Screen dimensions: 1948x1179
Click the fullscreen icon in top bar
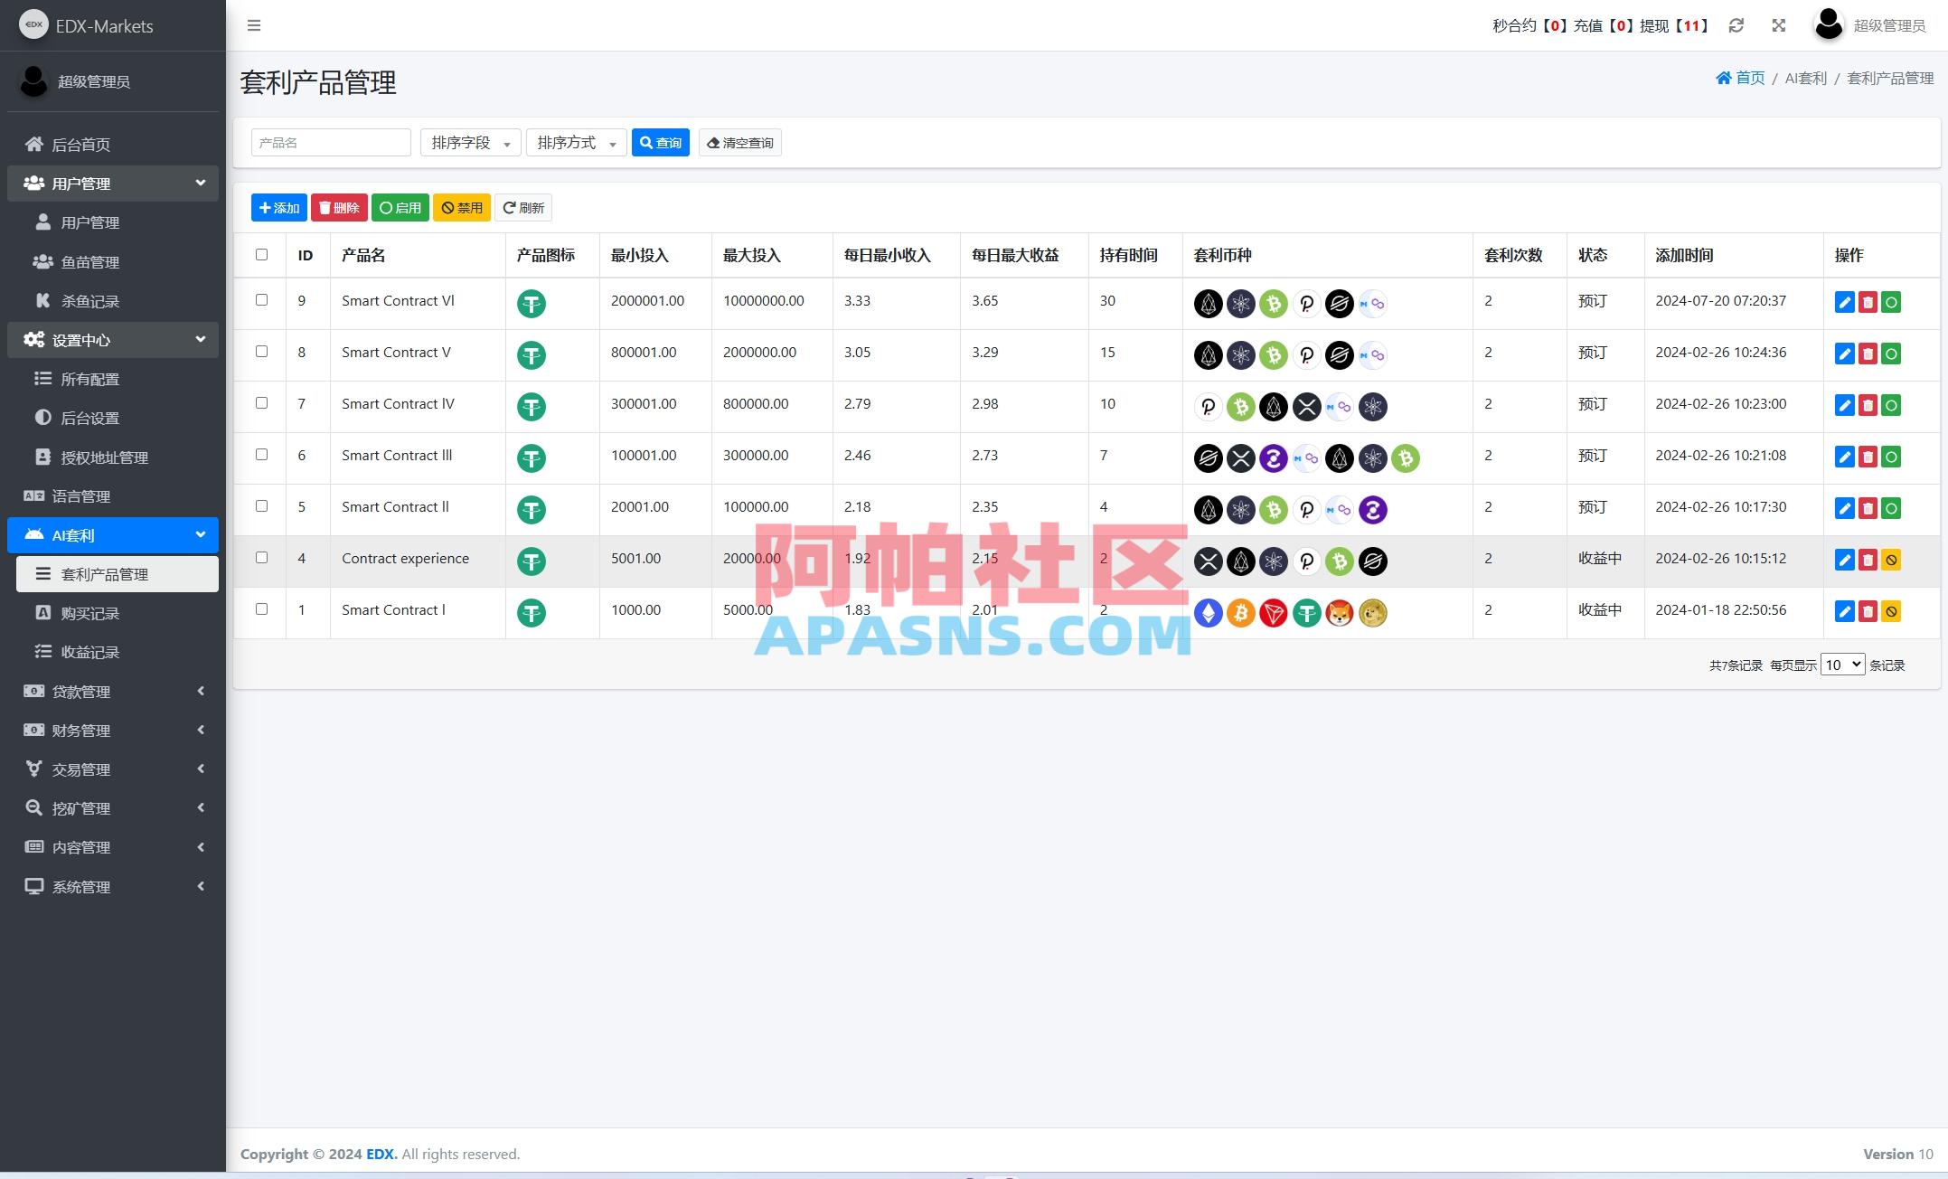click(x=1778, y=25)
